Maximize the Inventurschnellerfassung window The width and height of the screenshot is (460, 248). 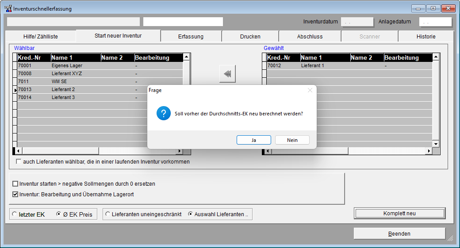(x=433, y=8)
